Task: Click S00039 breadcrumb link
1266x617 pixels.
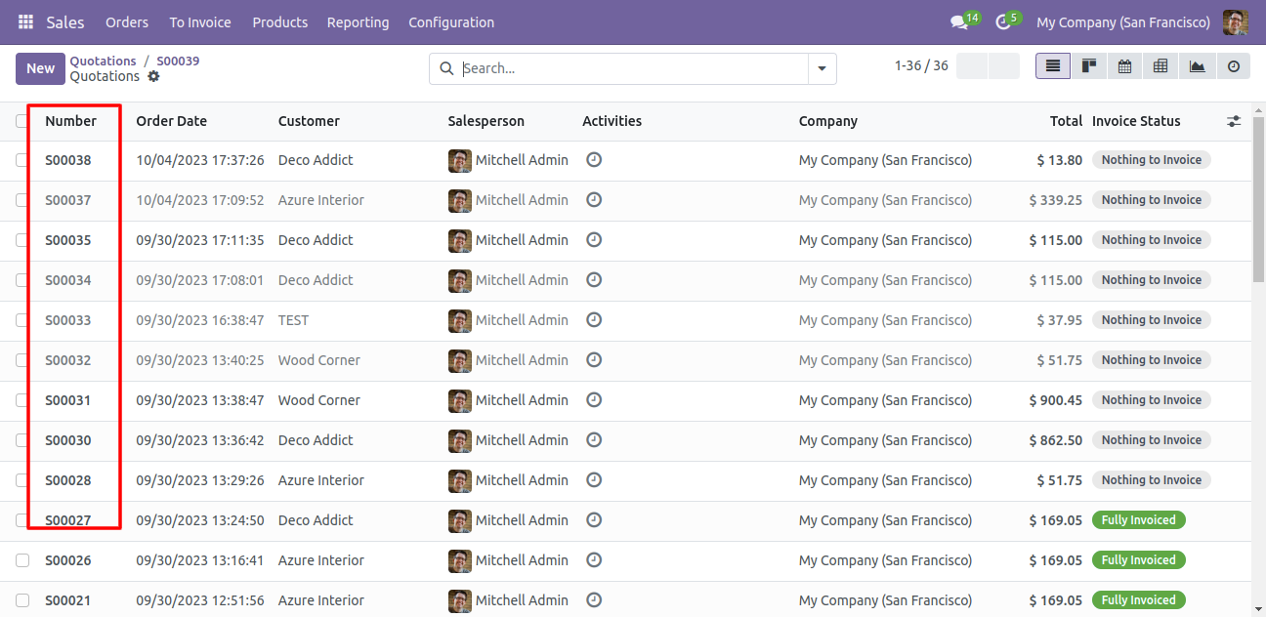Action: click(178, 61)
